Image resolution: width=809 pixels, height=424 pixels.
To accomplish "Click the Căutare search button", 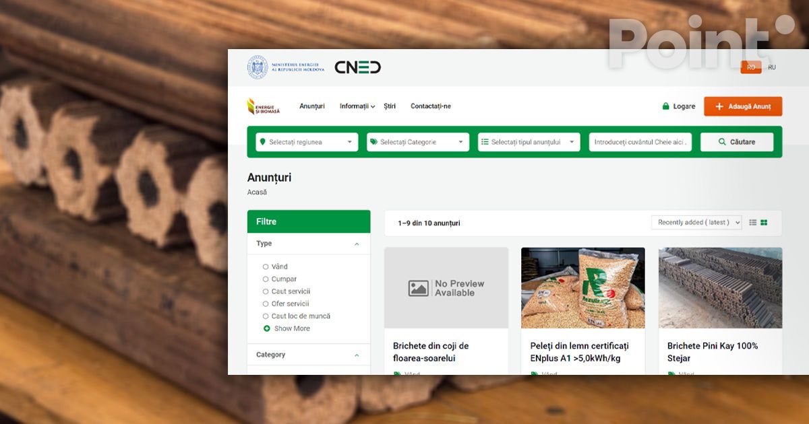I will (737, 142).
